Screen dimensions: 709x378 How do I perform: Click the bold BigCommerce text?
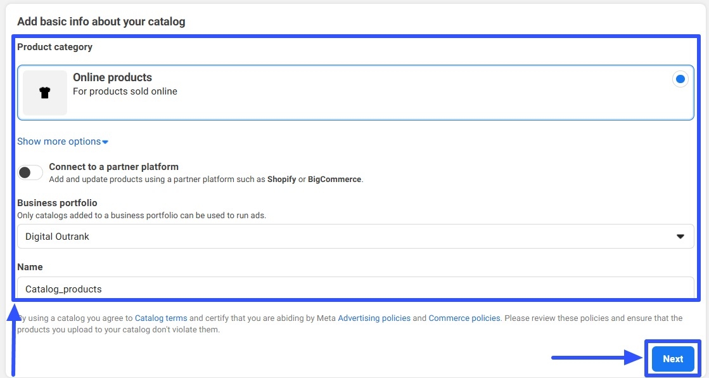335,179
